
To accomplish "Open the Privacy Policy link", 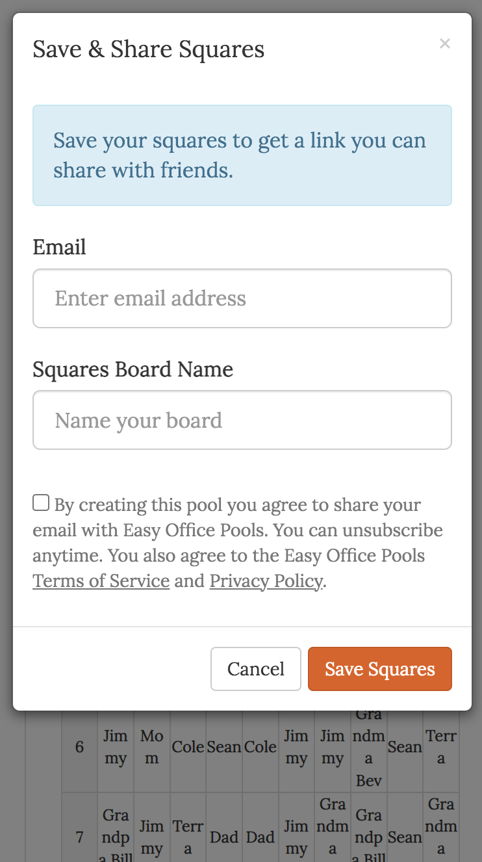I will 266,581.
